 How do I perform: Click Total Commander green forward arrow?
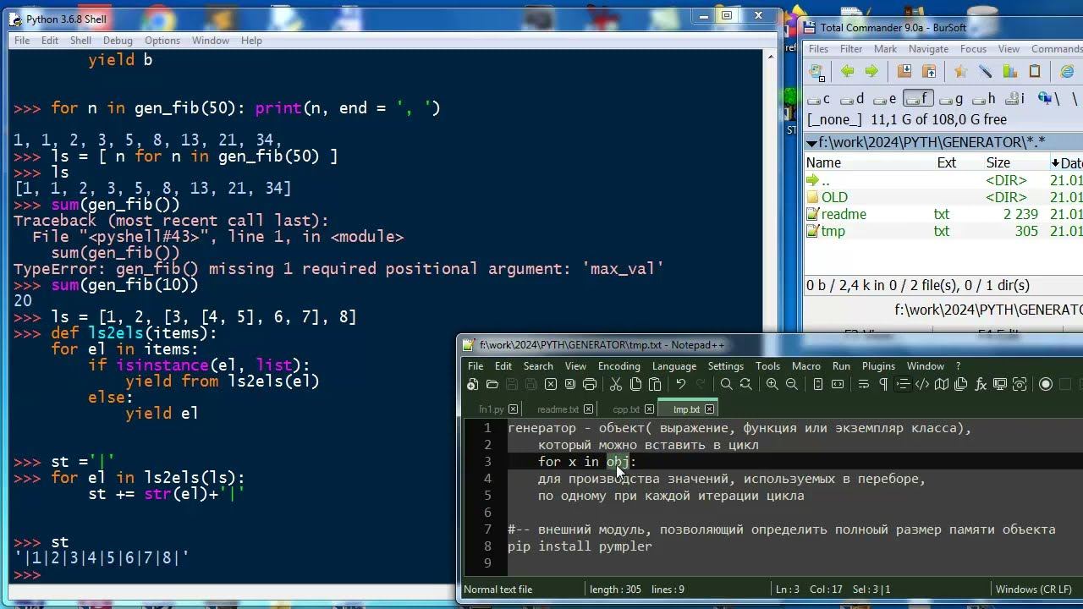click(x=871, y=71)
